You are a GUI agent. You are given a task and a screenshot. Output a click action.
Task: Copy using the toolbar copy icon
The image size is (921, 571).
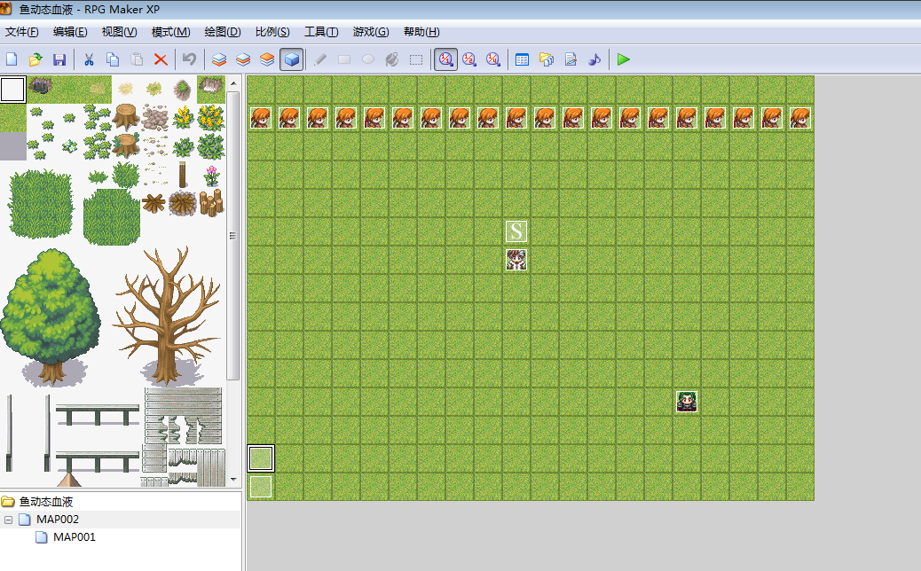(x=112, y=59)
